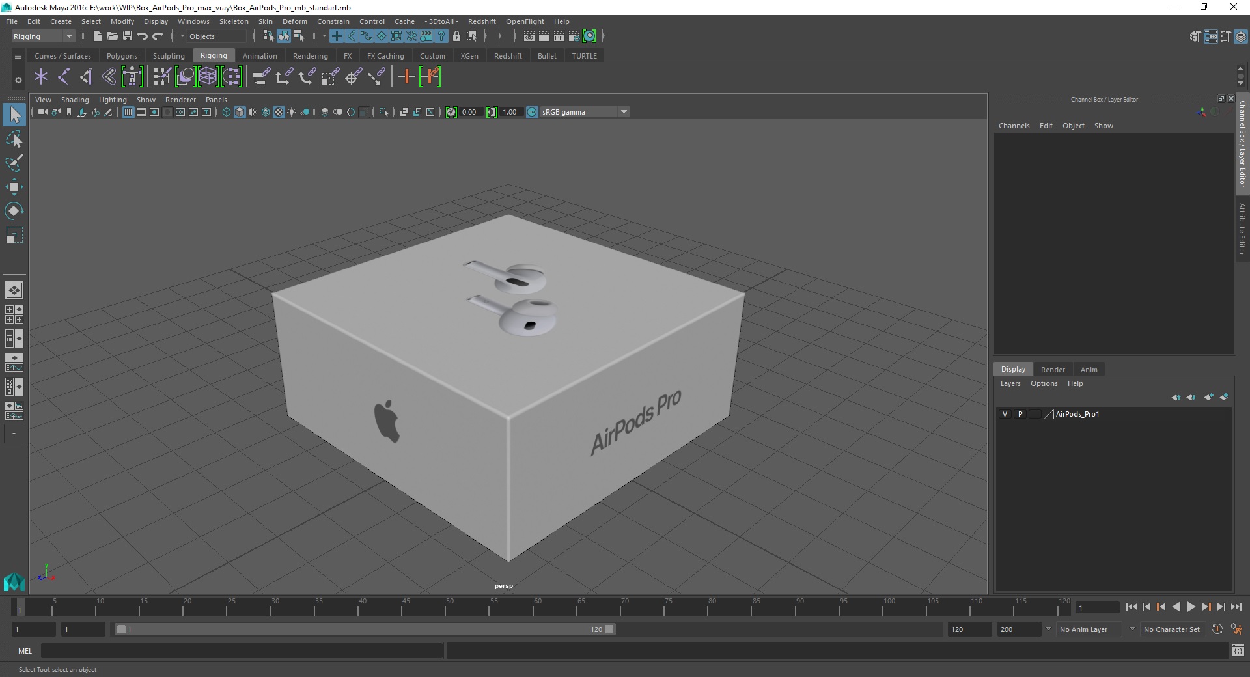Viewport: 1250px width, 677px height.
Task: Open the No Anim Layer dropdown arrow
Action: pos(1048,629)
